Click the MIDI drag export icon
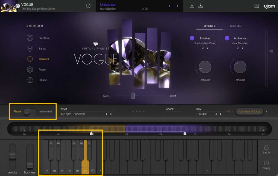278x176 pixels. pos(201,6)
